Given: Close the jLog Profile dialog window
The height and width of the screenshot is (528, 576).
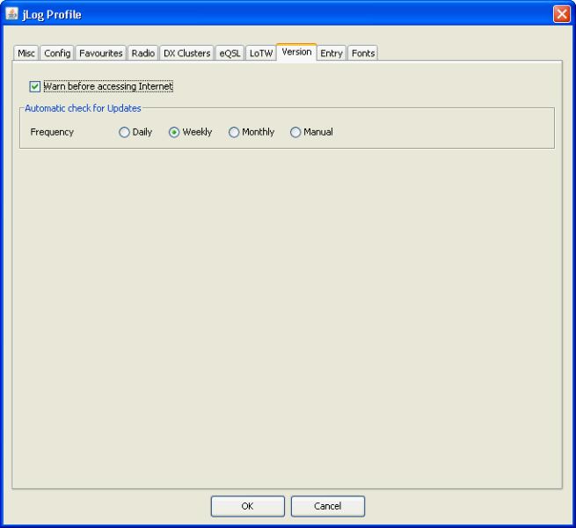Looking at the screenshot, I should click(x=562, y=13).
